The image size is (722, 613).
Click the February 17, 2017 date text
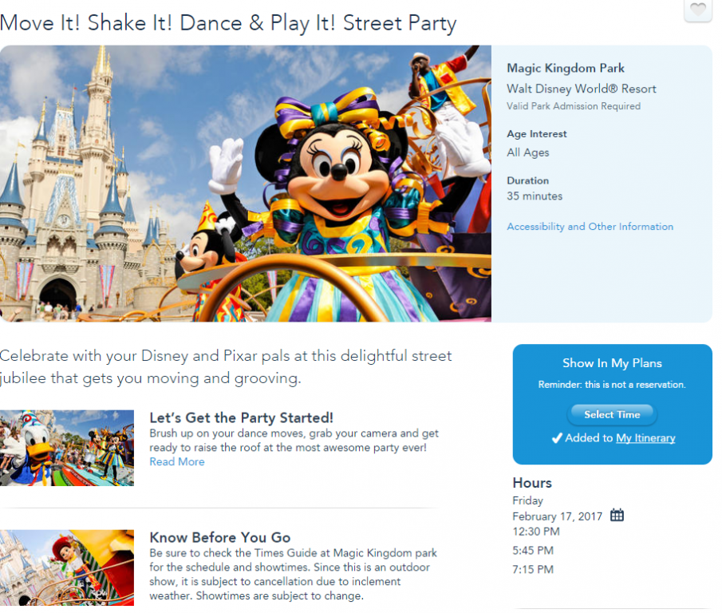coord(557,516)
